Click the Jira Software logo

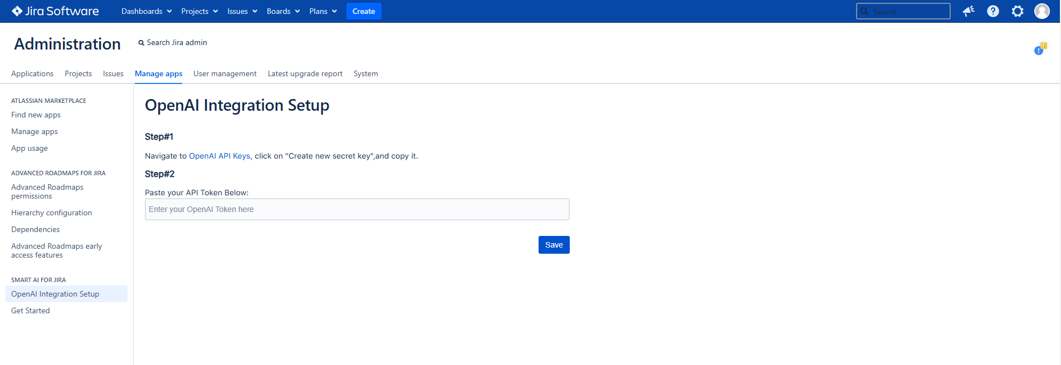coord(55,11)
